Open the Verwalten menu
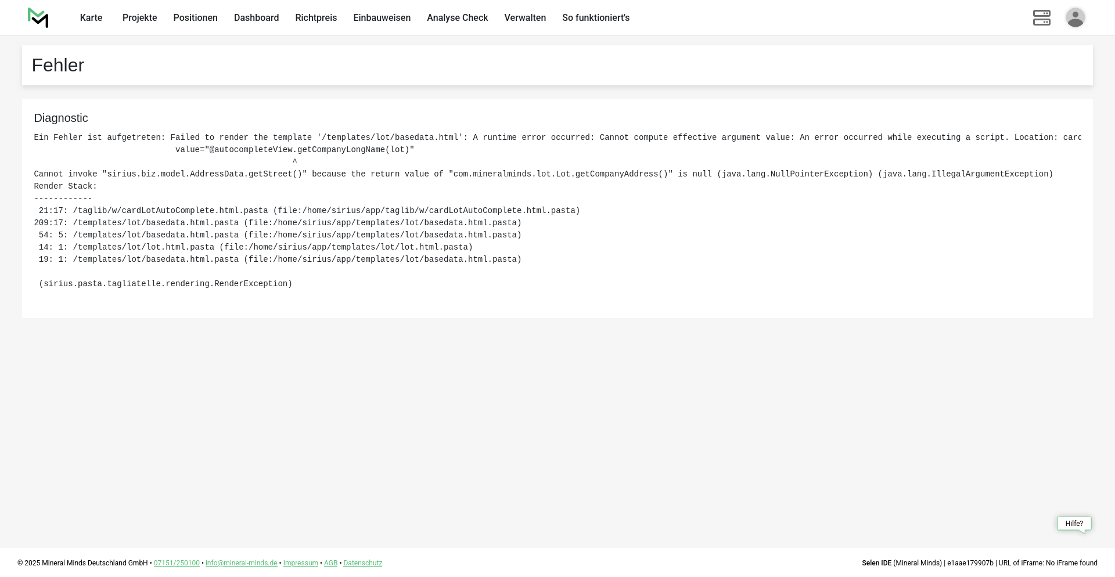This screenshot has height=577, width=1115. coord(525,18)
